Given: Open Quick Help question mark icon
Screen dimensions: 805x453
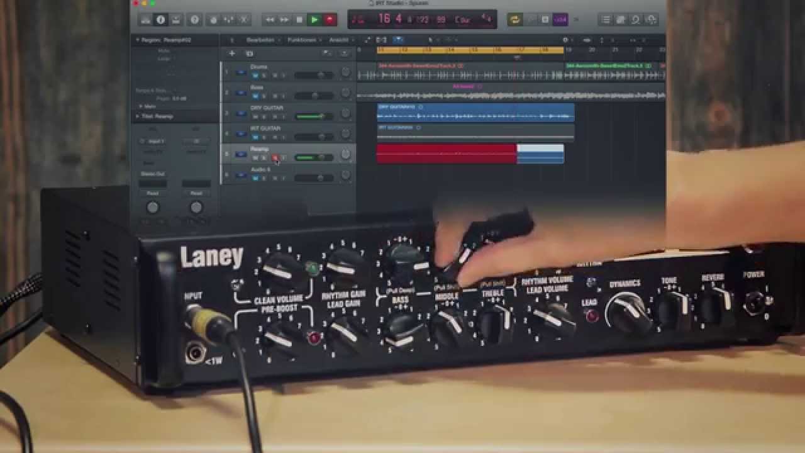Looking at the screenshot, I should tap(194, 20).
